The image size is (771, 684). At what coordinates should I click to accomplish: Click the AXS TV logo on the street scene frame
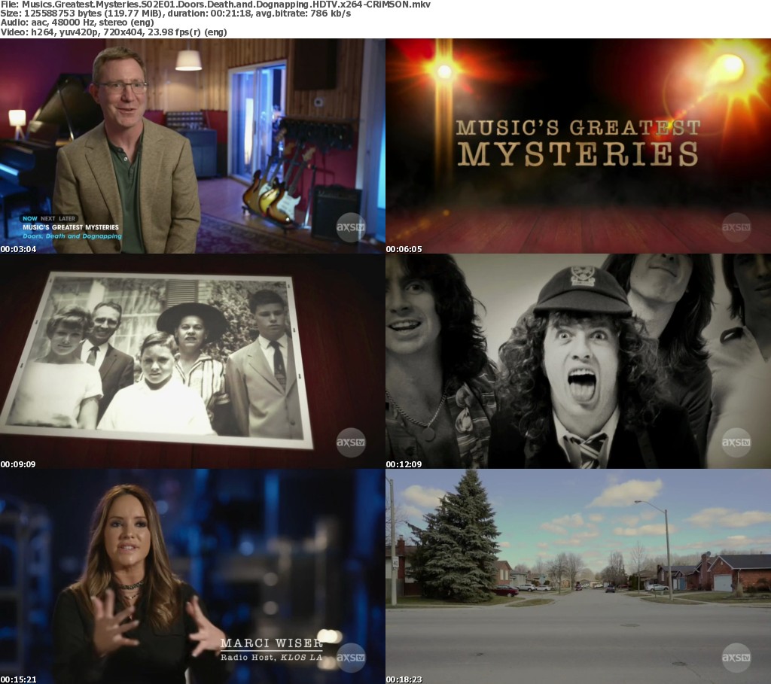736,657
